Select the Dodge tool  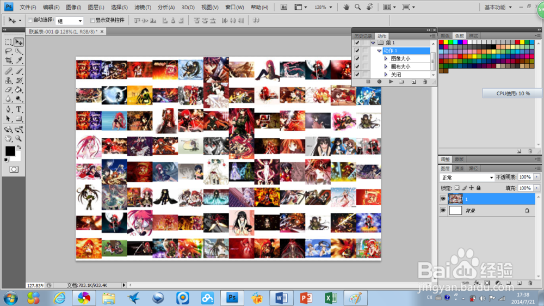click(x=18, y=99)
